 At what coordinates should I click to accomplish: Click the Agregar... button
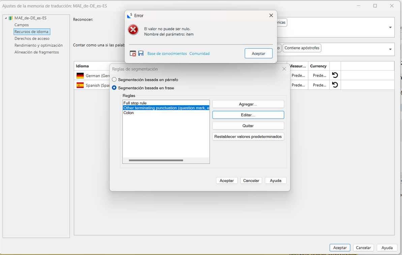tap(248, 104)
